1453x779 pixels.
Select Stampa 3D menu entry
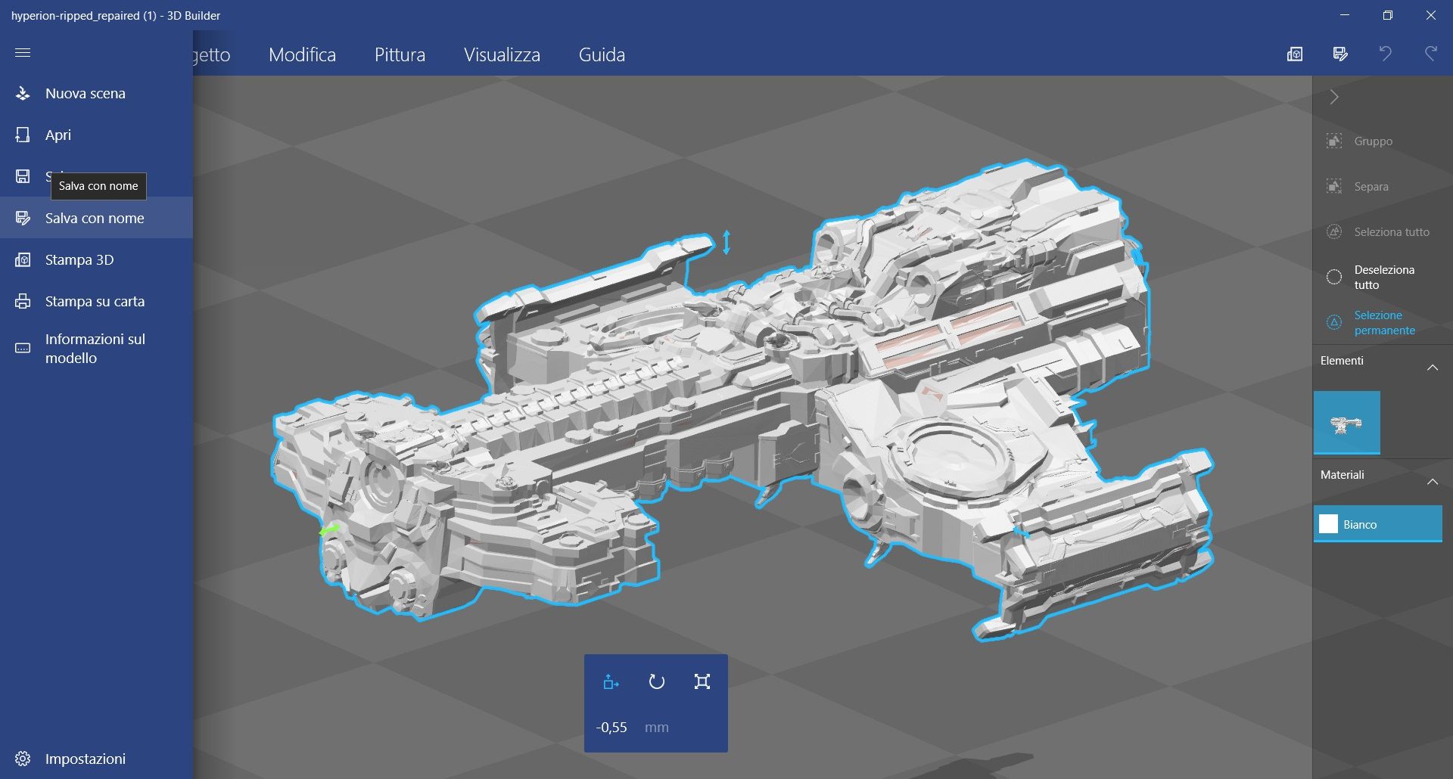point(96,259)
